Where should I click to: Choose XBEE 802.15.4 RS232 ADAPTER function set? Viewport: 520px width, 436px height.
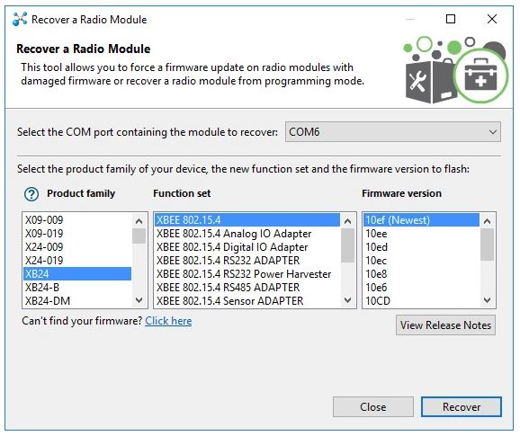pos(247,261)
